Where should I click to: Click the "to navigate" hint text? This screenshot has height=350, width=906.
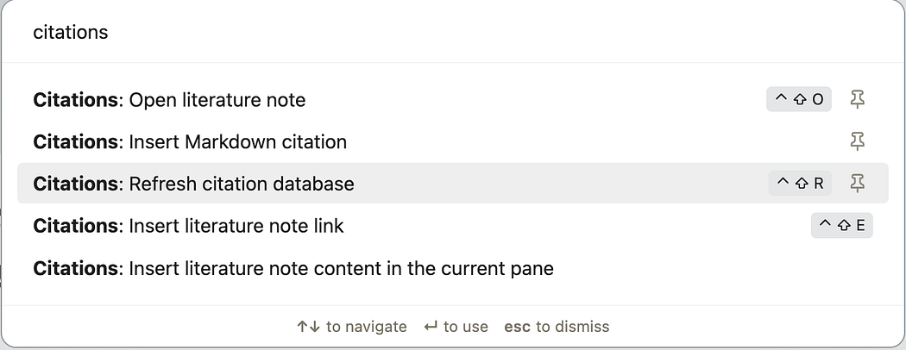(367, 327)
